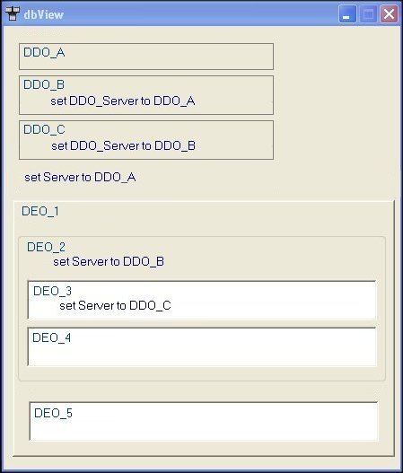Image resolution: width=403 pixels, height=473 pixels.
Task: Focus the DEO_4 entry field
Action: coord(202,346)
